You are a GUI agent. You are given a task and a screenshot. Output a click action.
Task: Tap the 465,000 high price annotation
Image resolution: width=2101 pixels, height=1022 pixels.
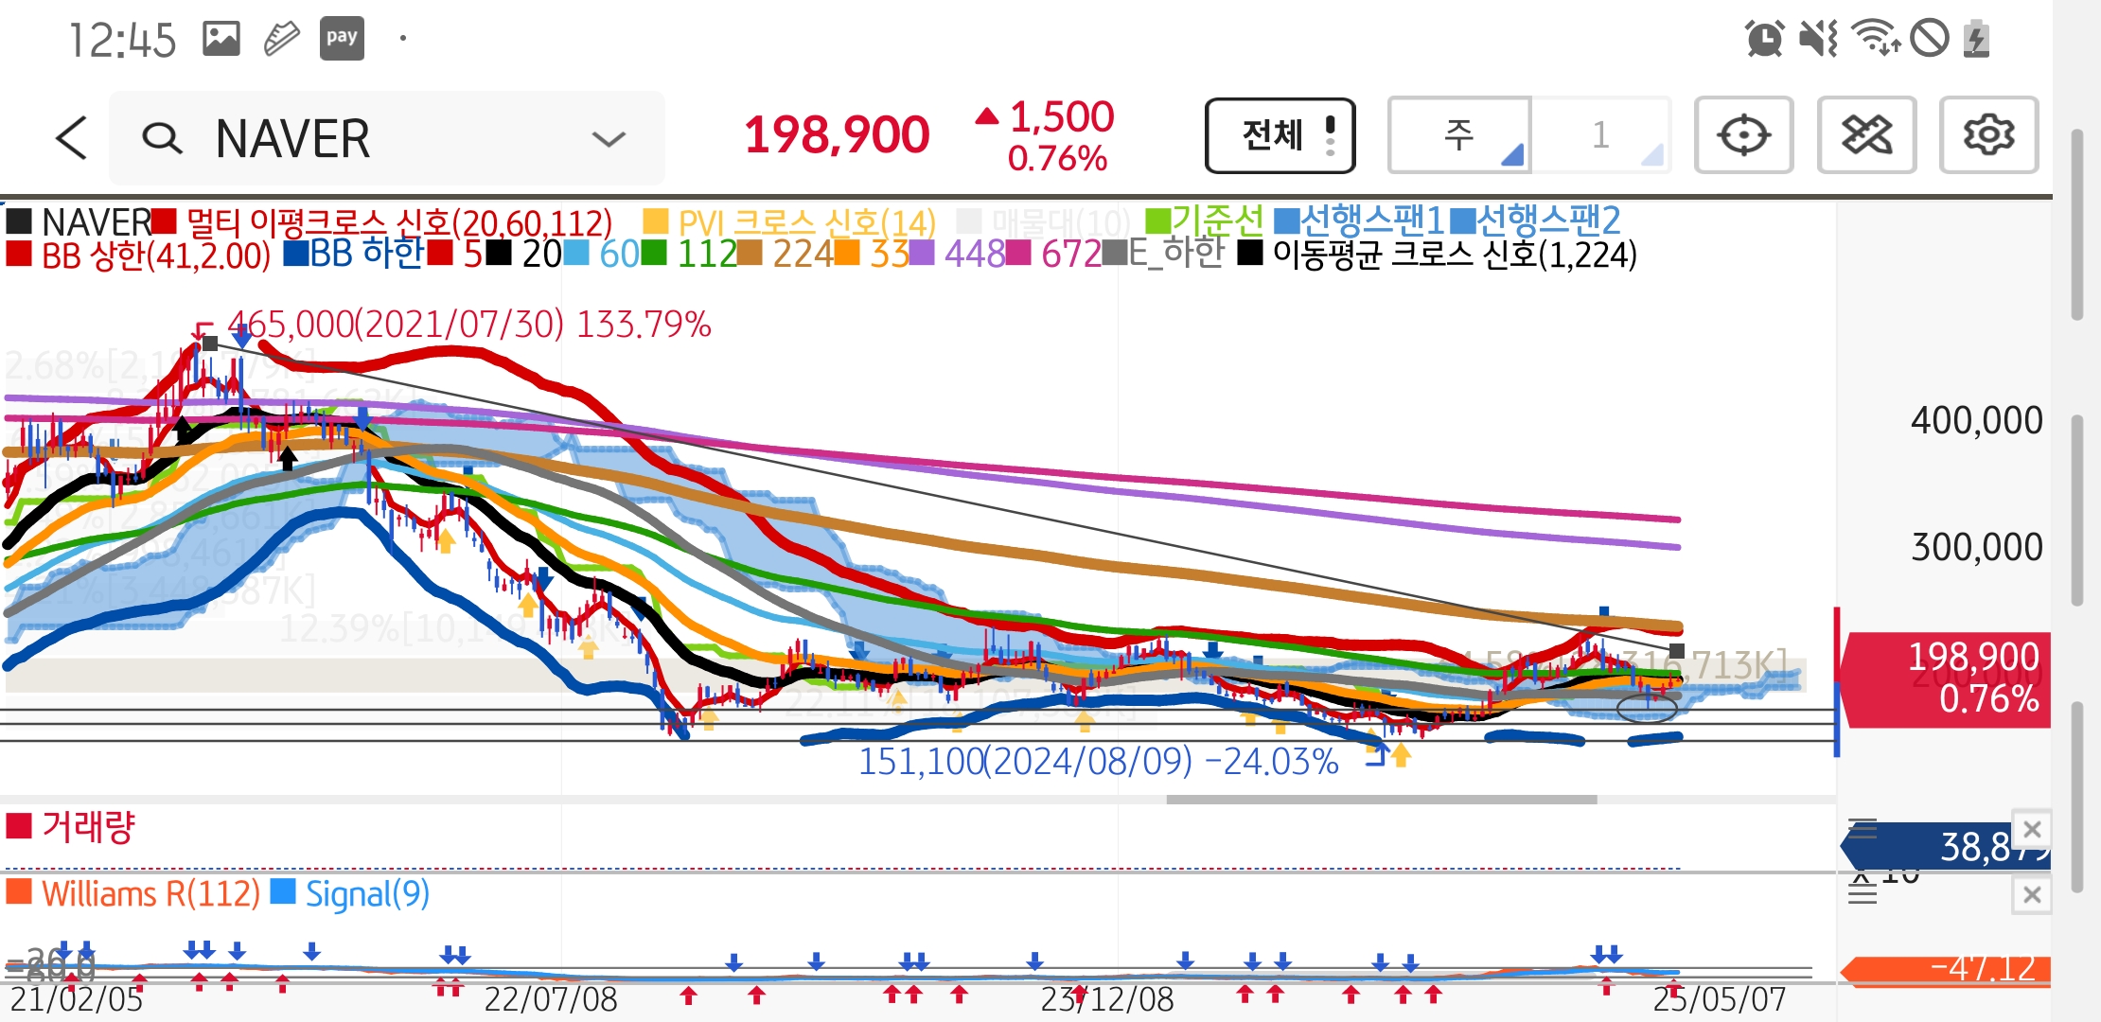click(x=468, y=325)
